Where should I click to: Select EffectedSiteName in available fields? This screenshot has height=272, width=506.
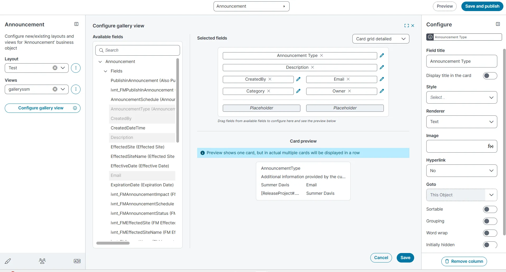[143, 157]
